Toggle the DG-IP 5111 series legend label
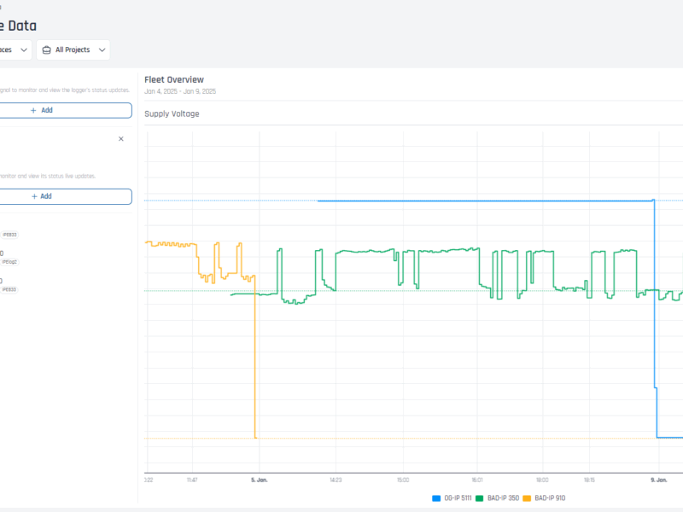The image size is (683, 512). pyautogui.click(x=458, y=497)
